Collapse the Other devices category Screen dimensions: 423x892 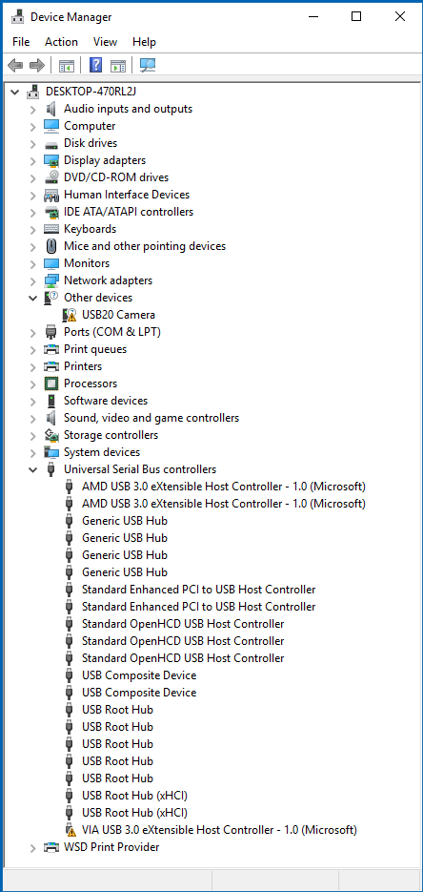point(33,298)
